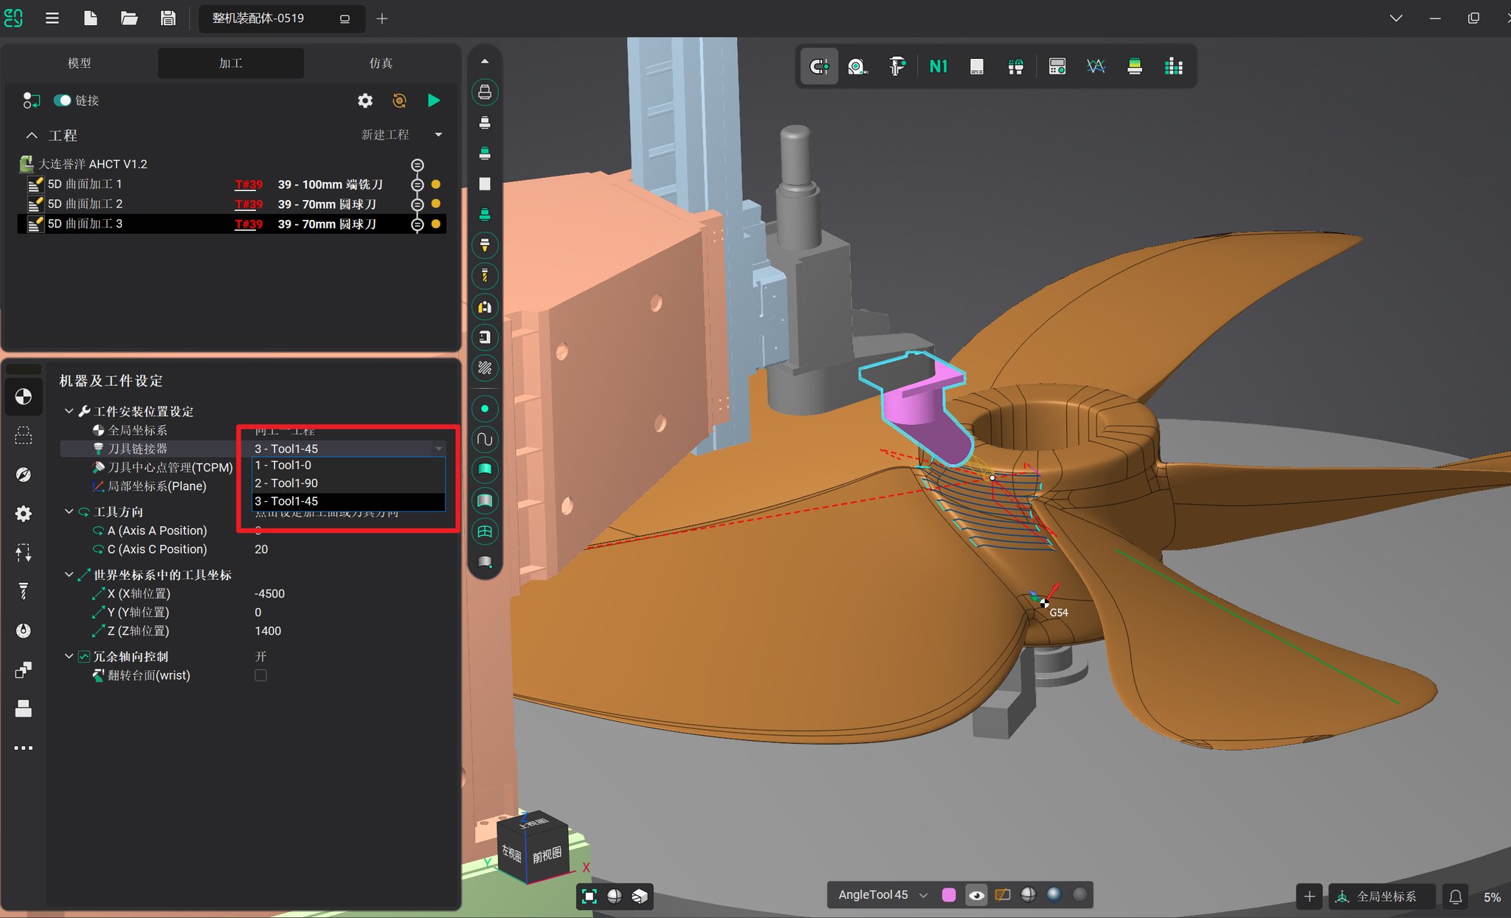Viewport: 1511px width, 918px height.
Task: Click the isometric cube view icon
Action: [640, 896]
